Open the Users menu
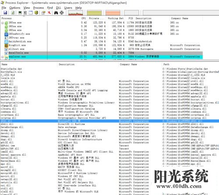 (x=68, y=8)
